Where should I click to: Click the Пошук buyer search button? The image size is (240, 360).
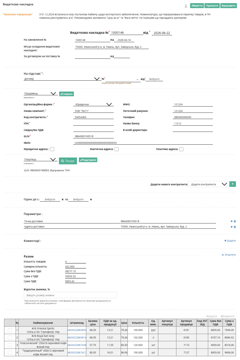click(68, 161)
